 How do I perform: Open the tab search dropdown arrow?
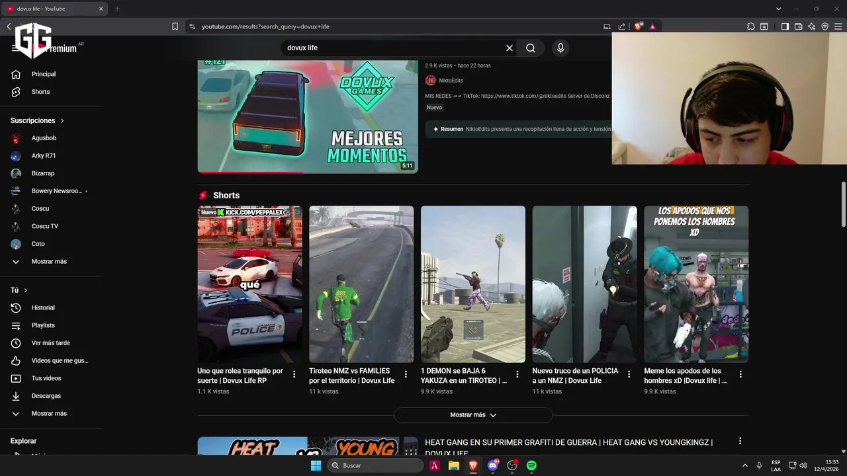click(778, 9)
